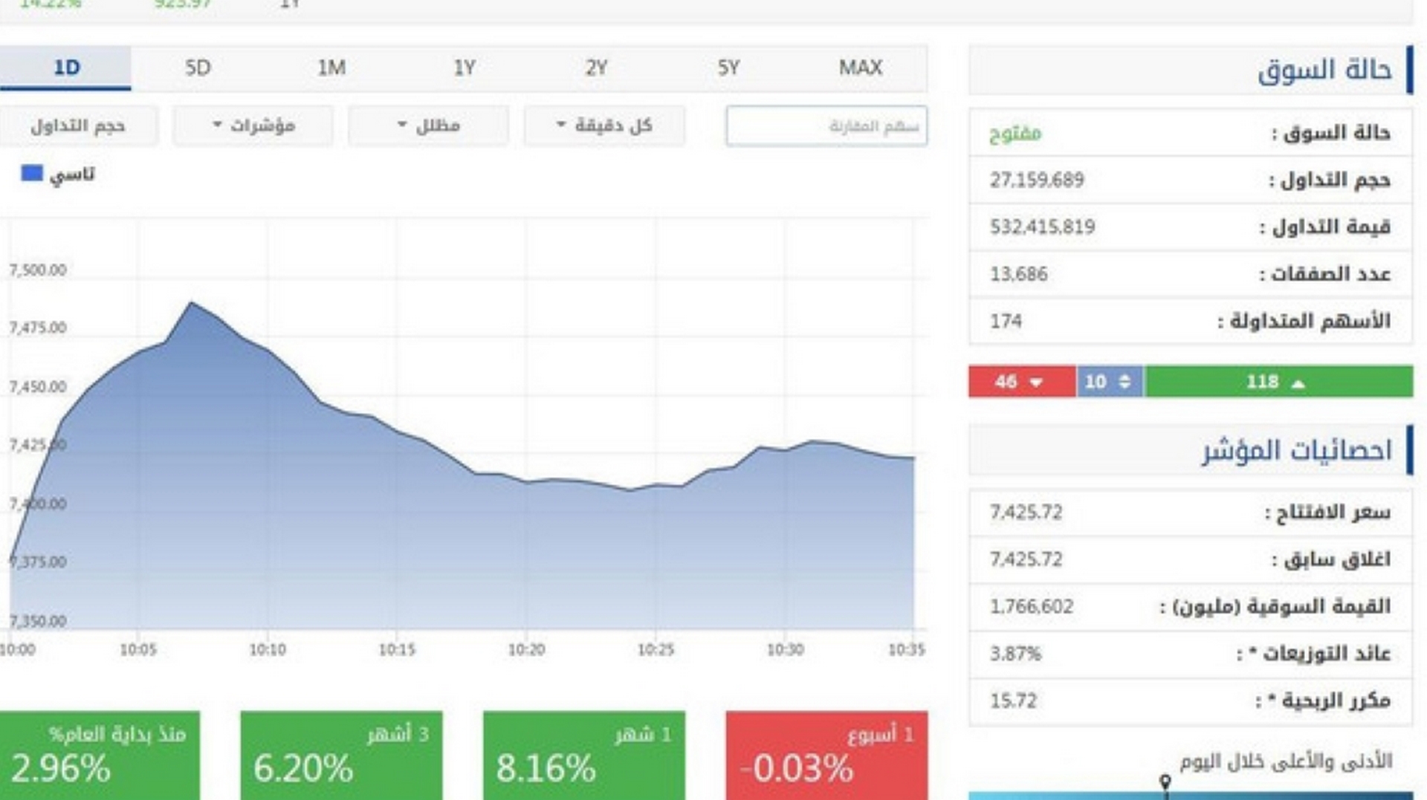1427x800 pixels.
Task: Show the 1Y chart range
Action: pos(464,68)
